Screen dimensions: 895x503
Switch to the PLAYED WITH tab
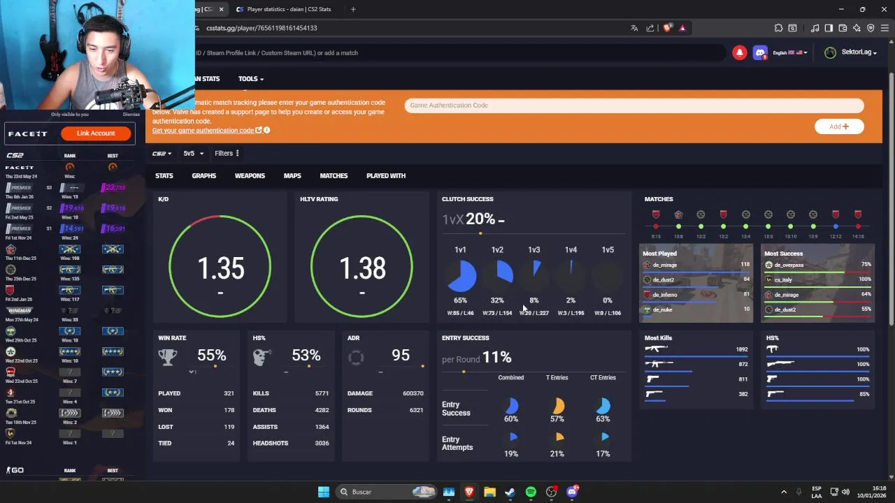click(x=386, y=176)
